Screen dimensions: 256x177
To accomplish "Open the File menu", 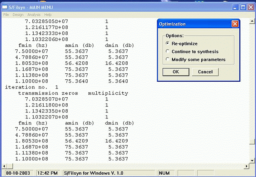I will pos(6,15).
